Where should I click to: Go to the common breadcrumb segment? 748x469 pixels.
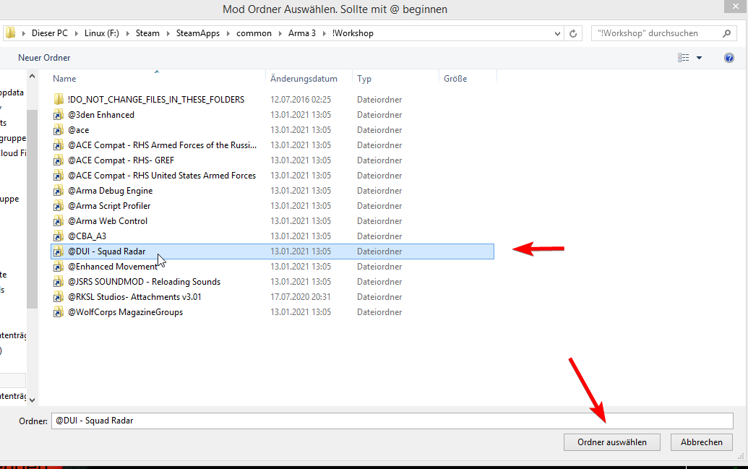(x=254, y=33)
